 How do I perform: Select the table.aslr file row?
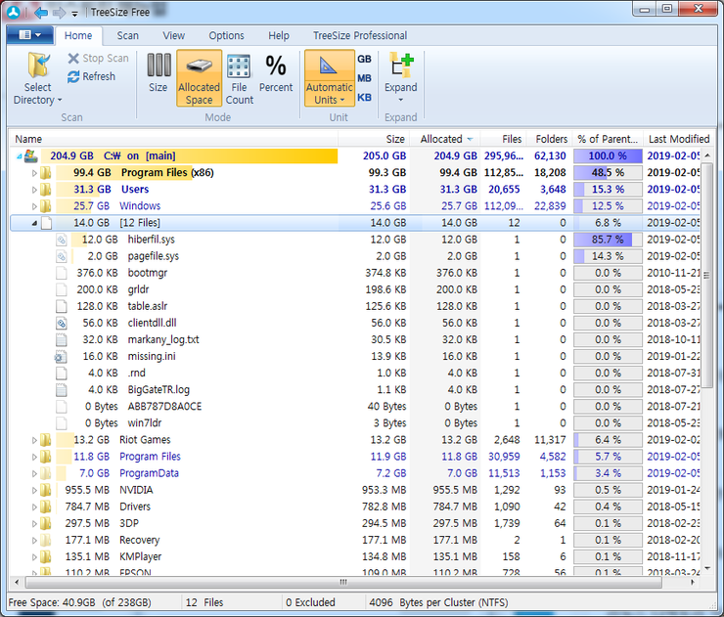(355, 306)
